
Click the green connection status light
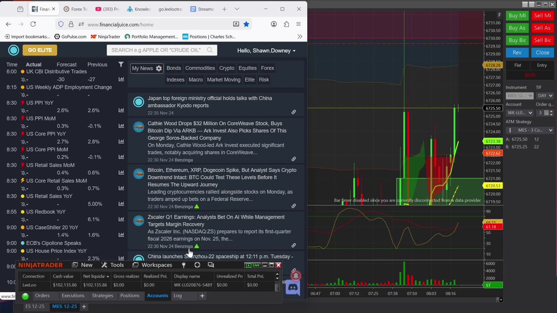25,296
